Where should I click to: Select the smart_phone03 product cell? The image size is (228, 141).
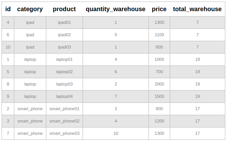coord(64,133)
